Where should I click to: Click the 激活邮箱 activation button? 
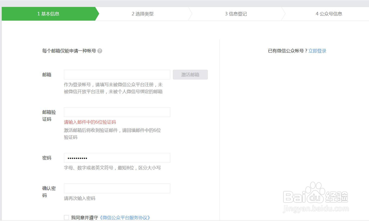click(190, 74)
